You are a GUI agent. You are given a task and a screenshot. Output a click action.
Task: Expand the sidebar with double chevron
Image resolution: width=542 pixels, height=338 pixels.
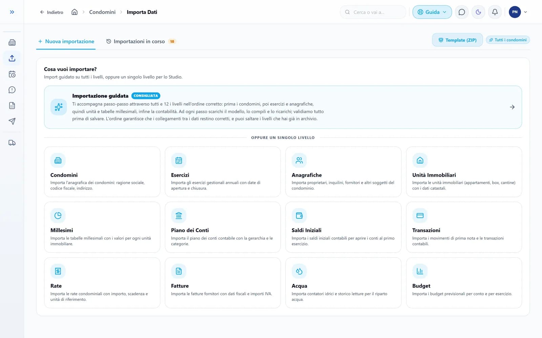point(12,12)
